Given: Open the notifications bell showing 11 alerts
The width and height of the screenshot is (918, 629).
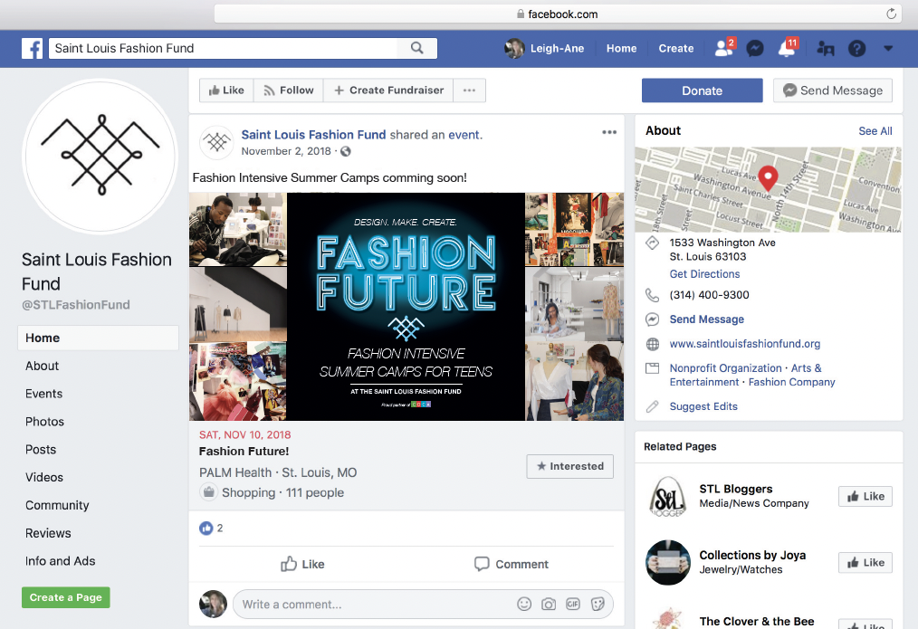Looking at the screenshot, I should tap(786, 48).
